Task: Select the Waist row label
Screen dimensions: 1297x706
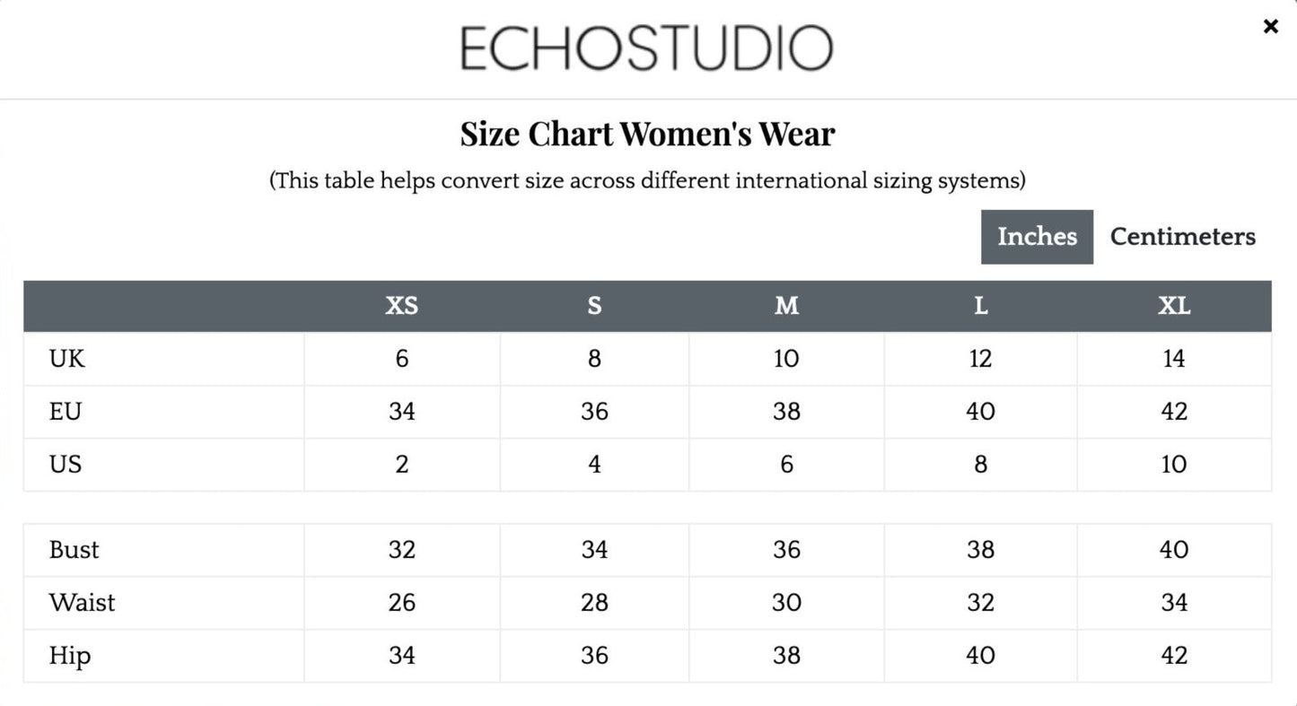Action: pyautogui.click(x=82, y=603)
